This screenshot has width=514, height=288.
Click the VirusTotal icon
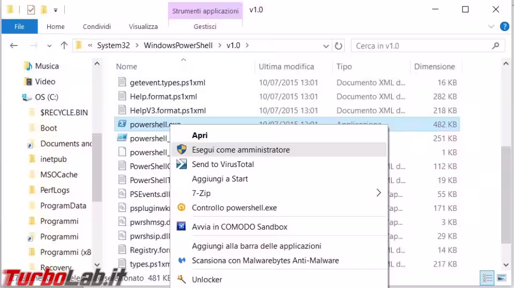[x=182, y=164]
